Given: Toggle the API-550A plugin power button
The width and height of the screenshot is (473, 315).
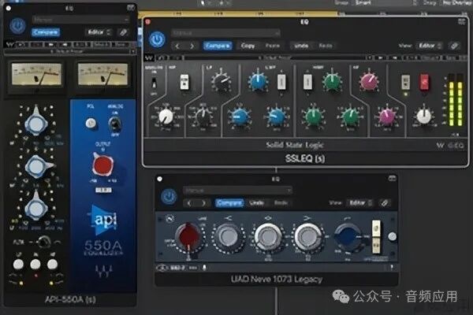Looking at the screenshot, I should tap(18, 26).
